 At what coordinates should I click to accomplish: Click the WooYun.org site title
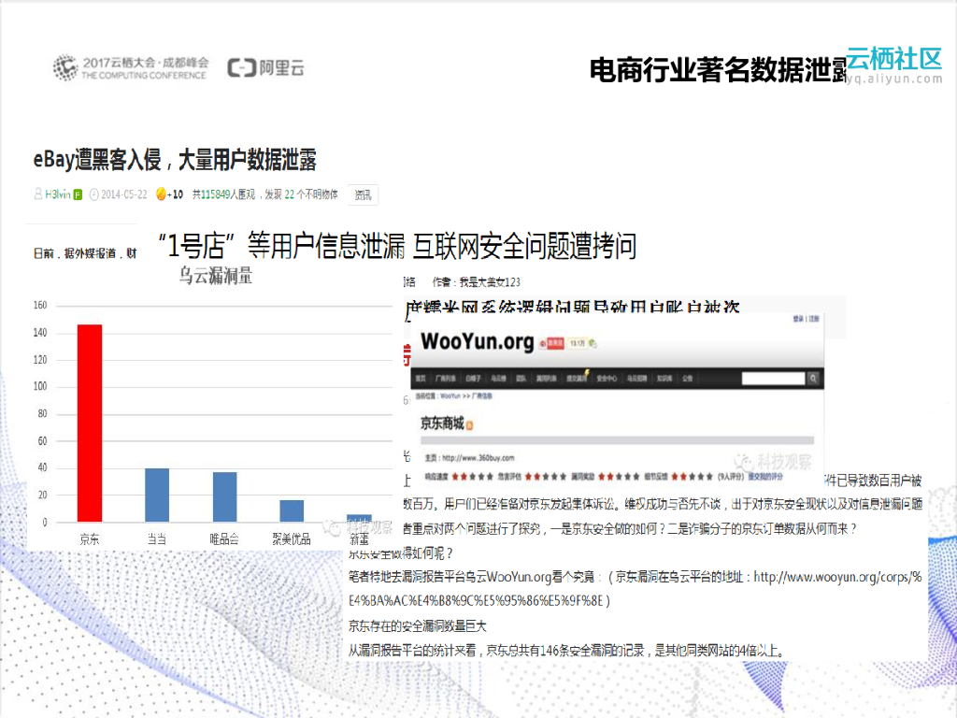click(478, 341)
